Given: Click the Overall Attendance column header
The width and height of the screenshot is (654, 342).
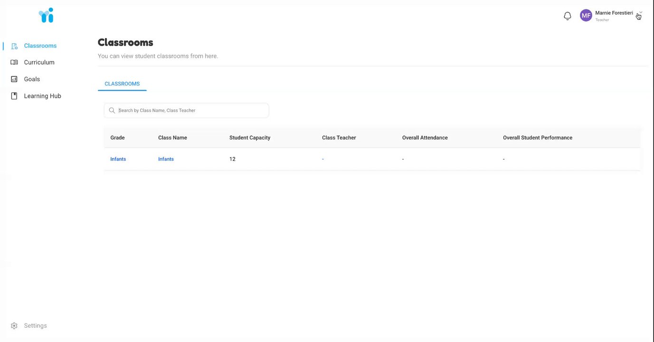Looking at the screenshot, I should [x=425, y=138].
